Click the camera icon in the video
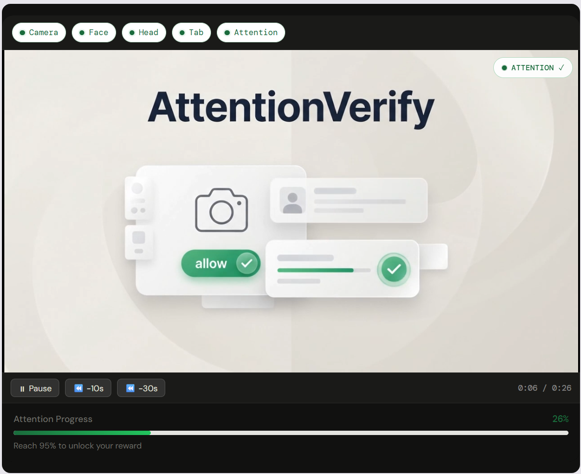The height and width of the screenshot is (474, 581). click(222, 210)
